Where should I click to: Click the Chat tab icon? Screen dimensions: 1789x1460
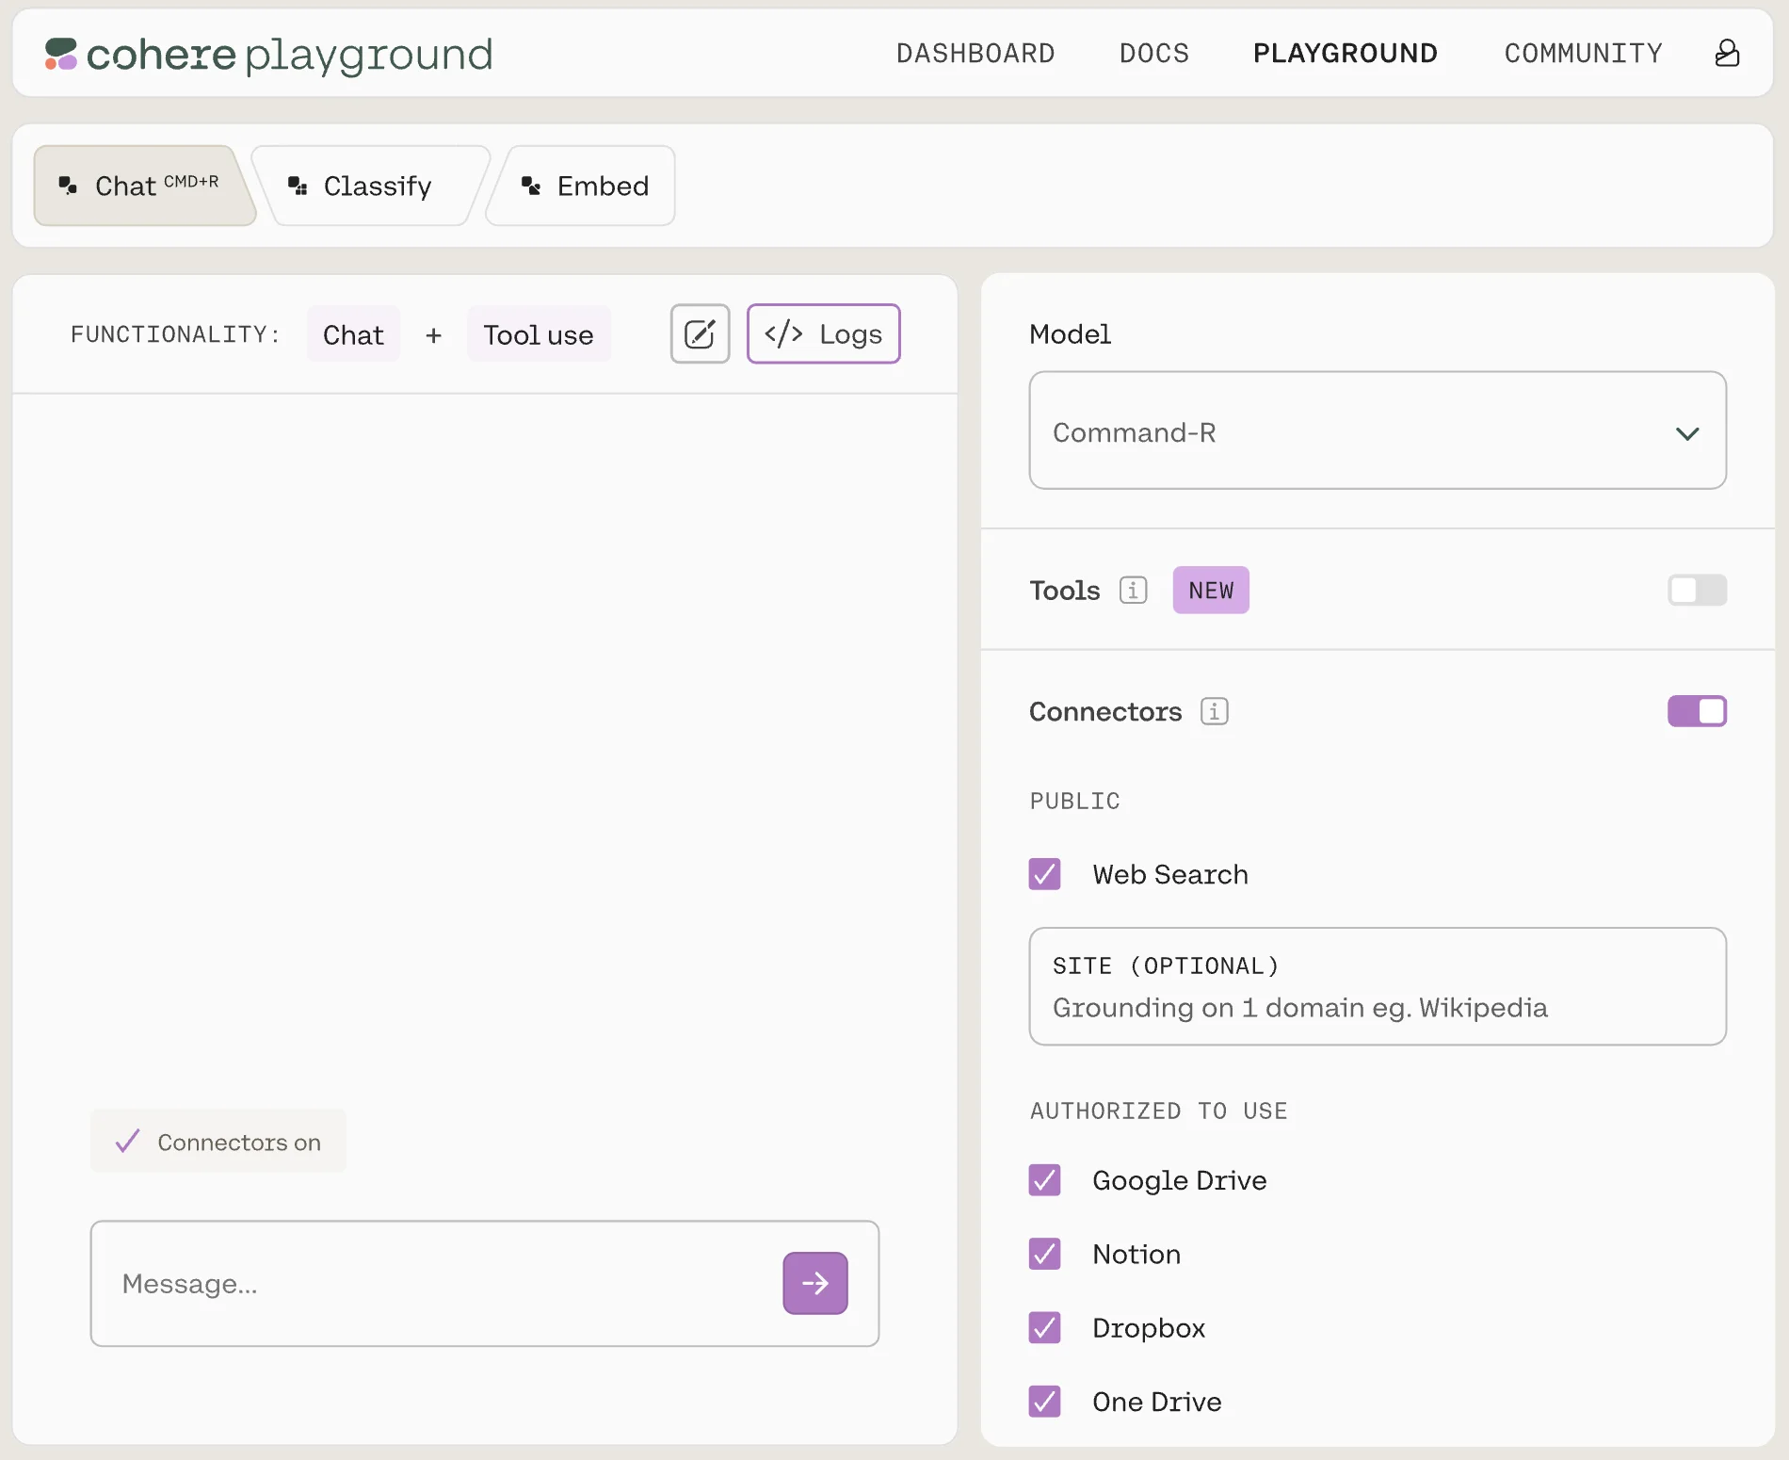click(x=68, y=186)
